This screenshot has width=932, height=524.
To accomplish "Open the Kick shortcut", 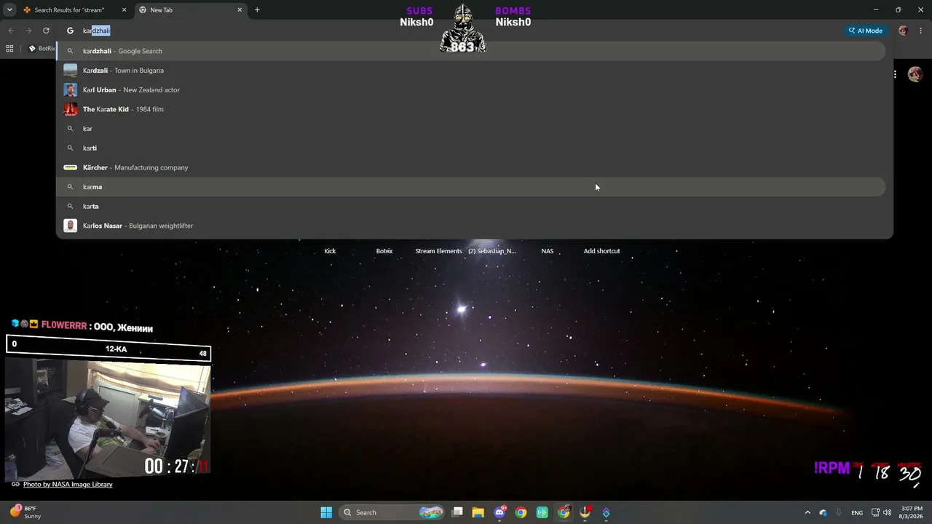I will point(330,251).
